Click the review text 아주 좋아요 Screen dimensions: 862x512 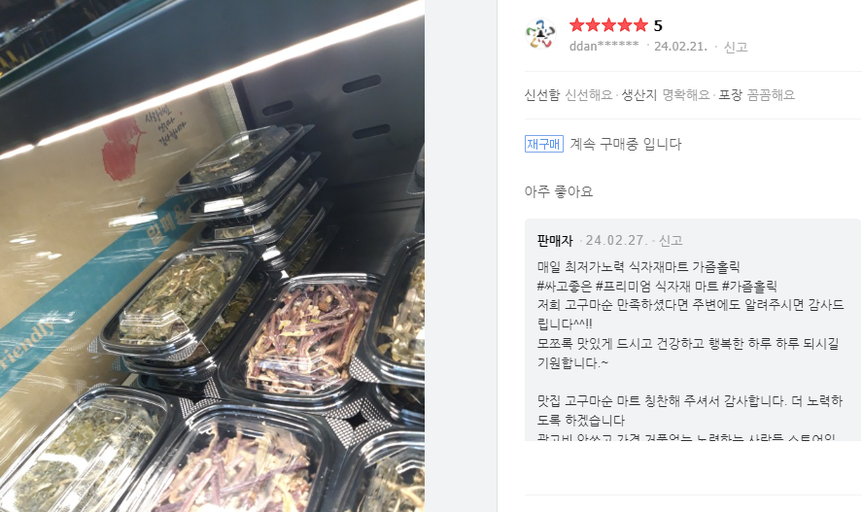point(559,191)
